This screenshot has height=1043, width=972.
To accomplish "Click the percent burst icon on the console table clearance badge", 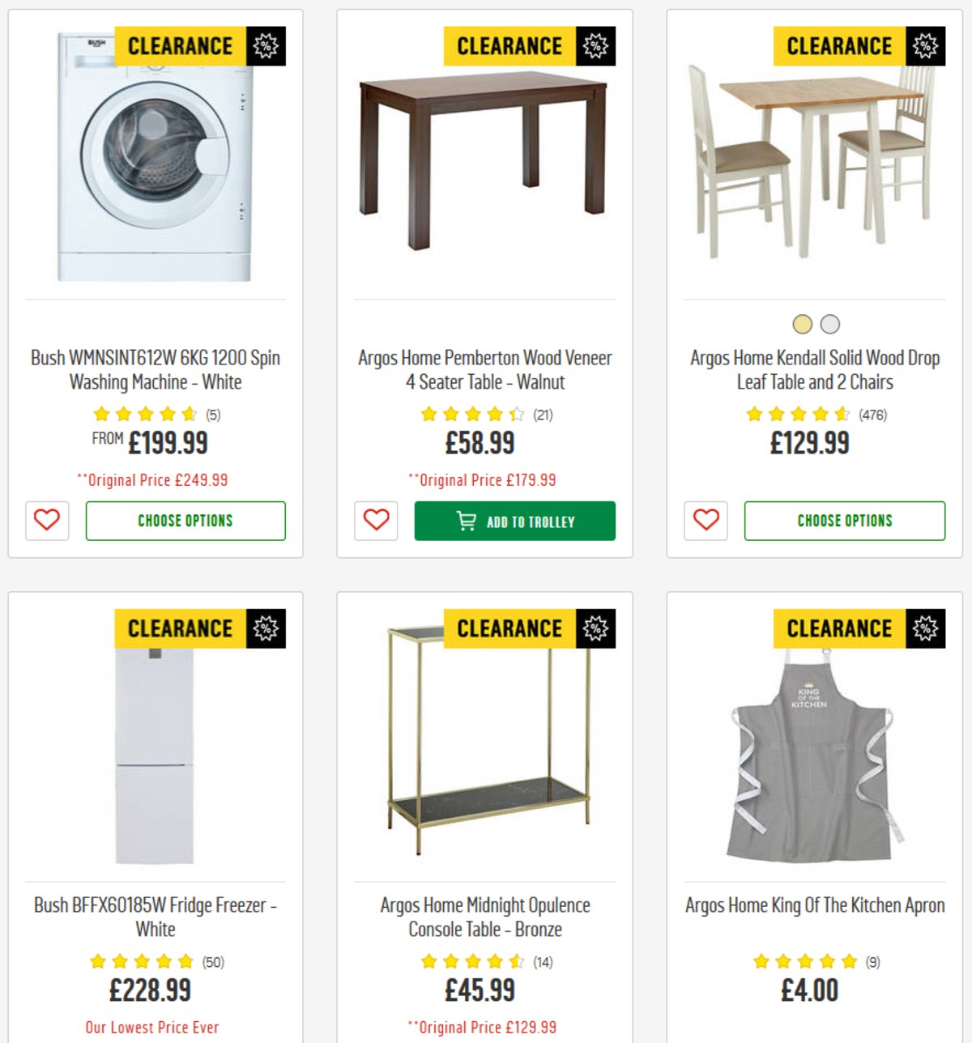I will coord(595,628).
